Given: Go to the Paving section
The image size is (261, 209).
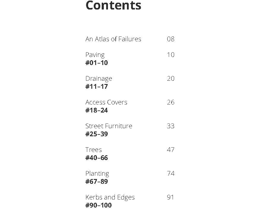Looking at the screenshot, I should point(95,55).
